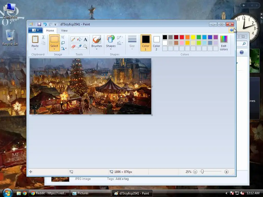Image resolution: width=263 pixels, height=197 pixels.
Task: Click the Undo arrow in title bar
Action: click(45, 24)
